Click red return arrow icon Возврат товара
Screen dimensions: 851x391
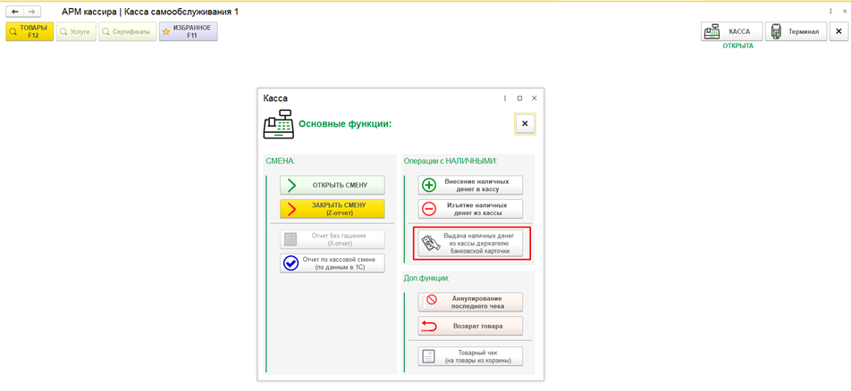click(x=429, y=327)
